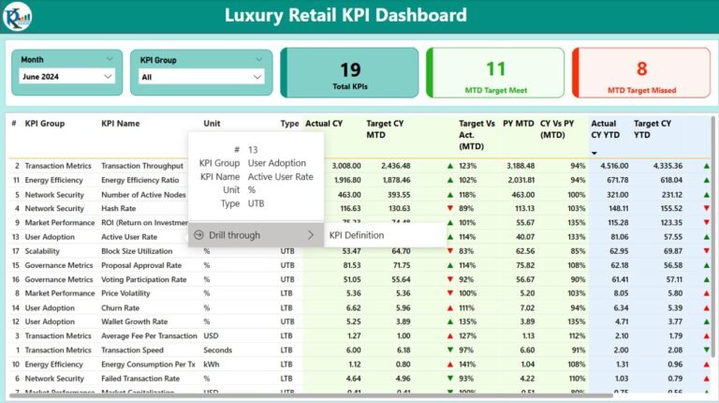Click green up arrow in Wallet Growth Rate row
This screenshot has width=719, height=403.
[x=449, y=321]
